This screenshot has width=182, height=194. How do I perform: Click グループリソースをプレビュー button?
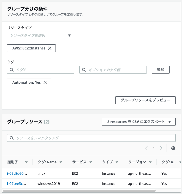tap(145, 100)
